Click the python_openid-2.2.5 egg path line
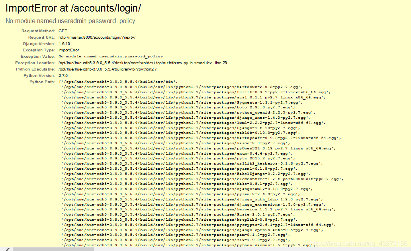411x251 pixels. [188, 112]
